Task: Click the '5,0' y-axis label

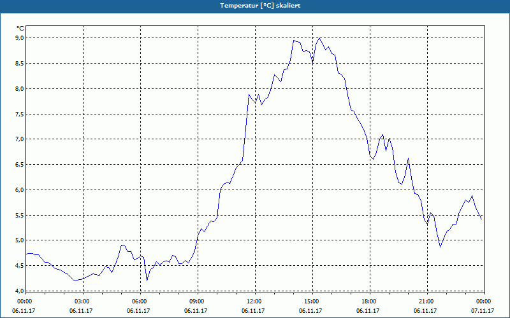Action: (20, 240)
